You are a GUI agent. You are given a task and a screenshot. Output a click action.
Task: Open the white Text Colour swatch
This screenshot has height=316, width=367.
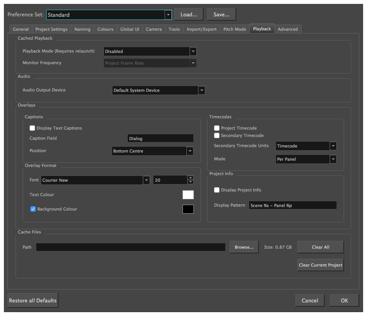pos(188,195)
